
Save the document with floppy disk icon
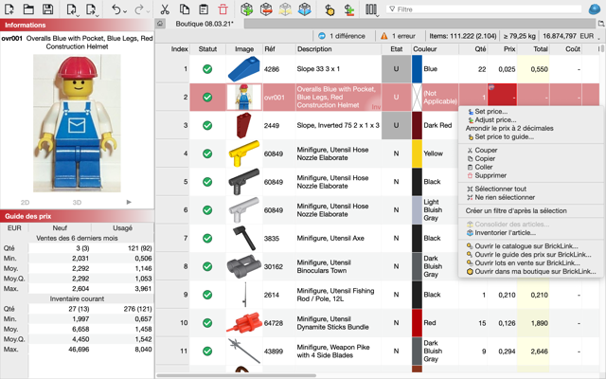(x=47, y=9)
